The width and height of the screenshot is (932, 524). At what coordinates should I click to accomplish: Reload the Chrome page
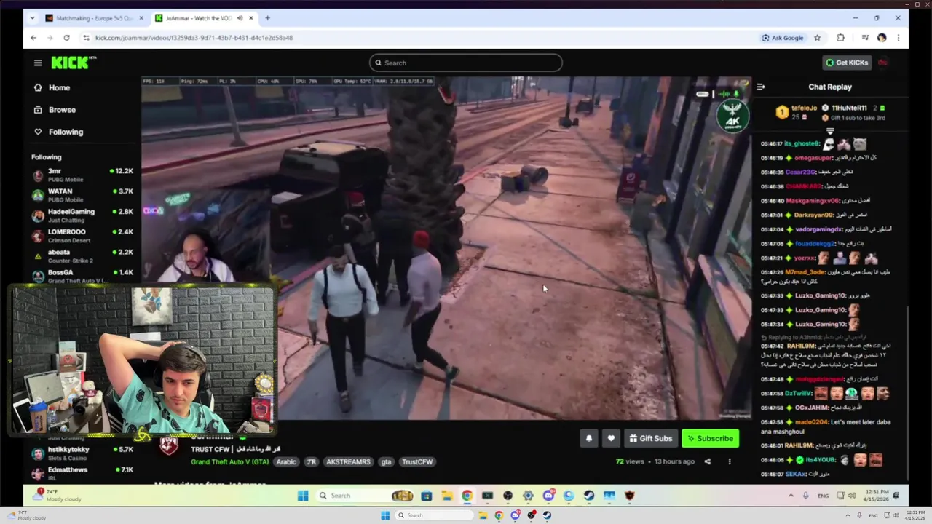66,37
